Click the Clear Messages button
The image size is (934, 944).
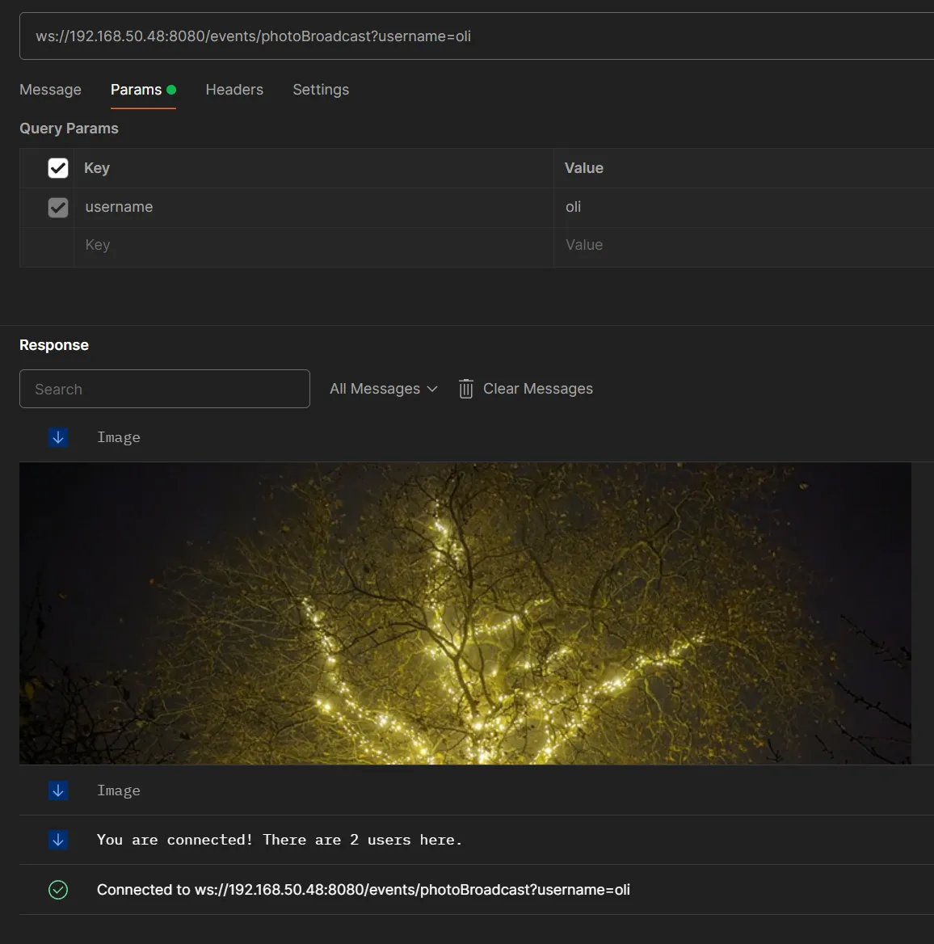[x=525, y=389]
